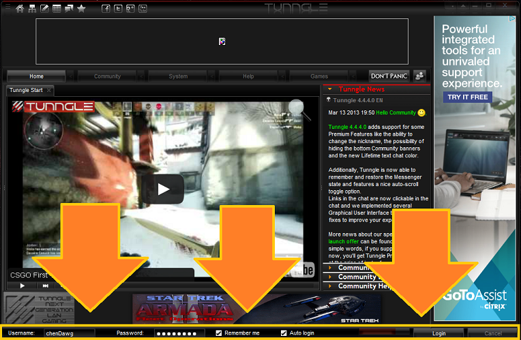Image resolution: width=521 pixels, height=340 pixels.
Task: Select the Games menu tab
Action: [x=319, y=76]
